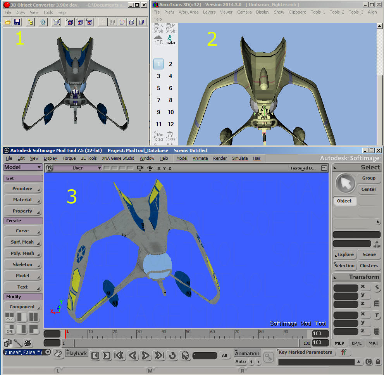Image resolution: width=384 pixels, height=375 pixels.
Task: Open the User camera view dropdown
Action: tap(77, 168)
